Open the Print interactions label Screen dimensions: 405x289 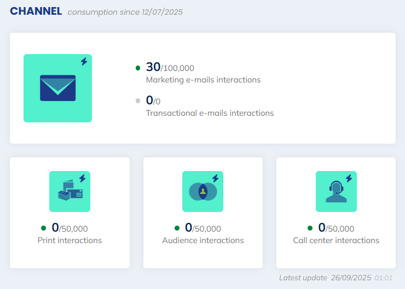70,240
